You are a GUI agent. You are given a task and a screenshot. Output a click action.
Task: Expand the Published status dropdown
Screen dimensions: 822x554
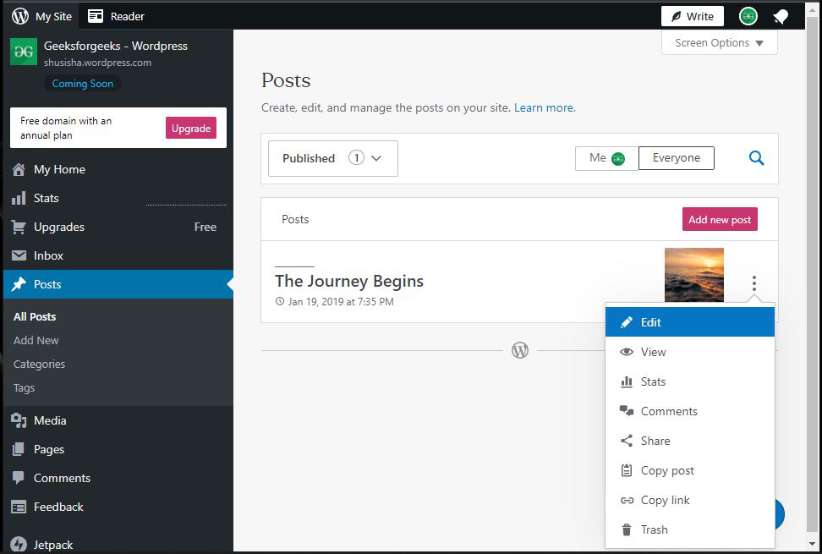333,158
